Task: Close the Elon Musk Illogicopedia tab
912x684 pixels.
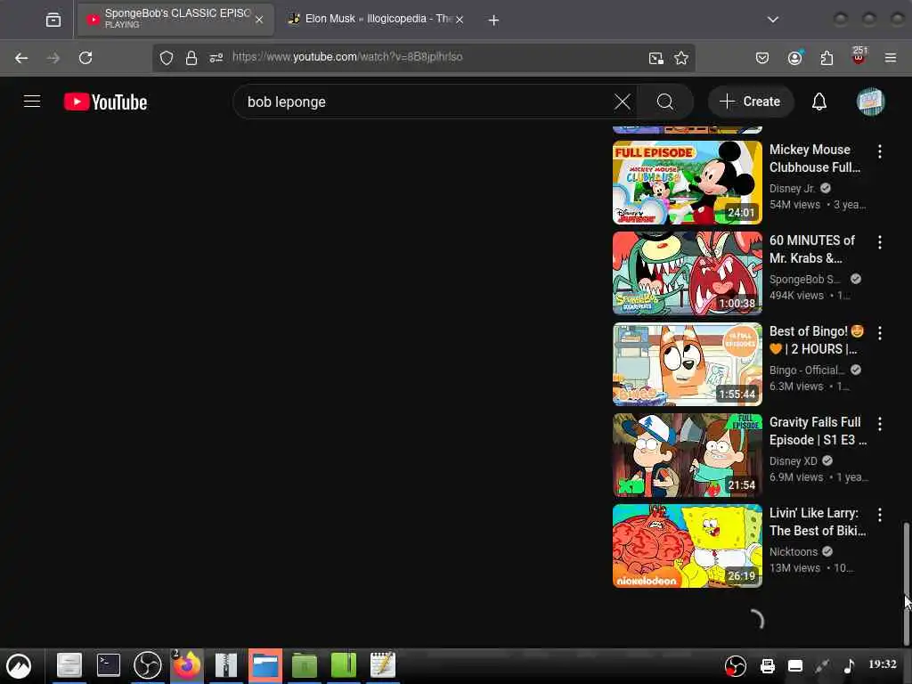Action: tap(460, 20)
